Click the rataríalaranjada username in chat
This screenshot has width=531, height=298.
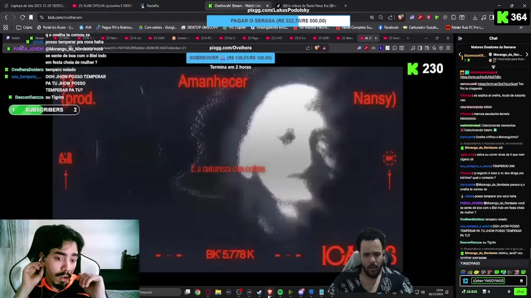pos(471,107)
